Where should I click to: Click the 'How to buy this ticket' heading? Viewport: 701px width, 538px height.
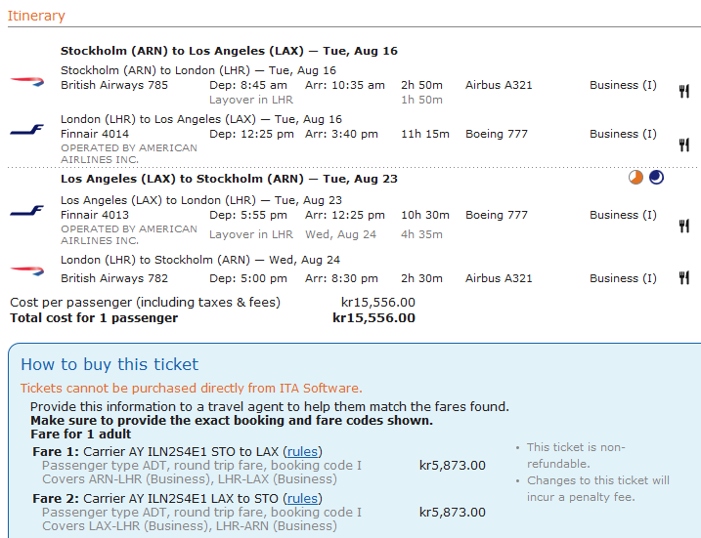pyautogui.click(x=110, y=364)
